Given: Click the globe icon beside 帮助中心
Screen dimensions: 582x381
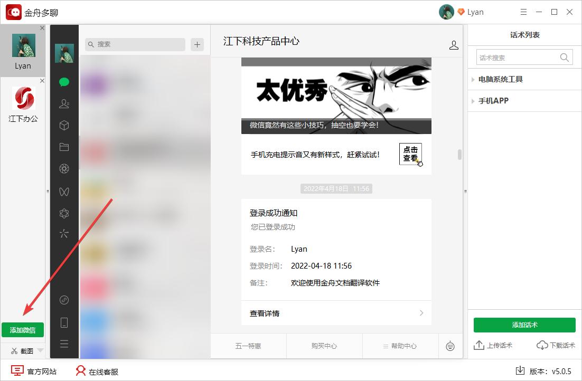Looking at the screenshot, I should click(x=450, y=346).
